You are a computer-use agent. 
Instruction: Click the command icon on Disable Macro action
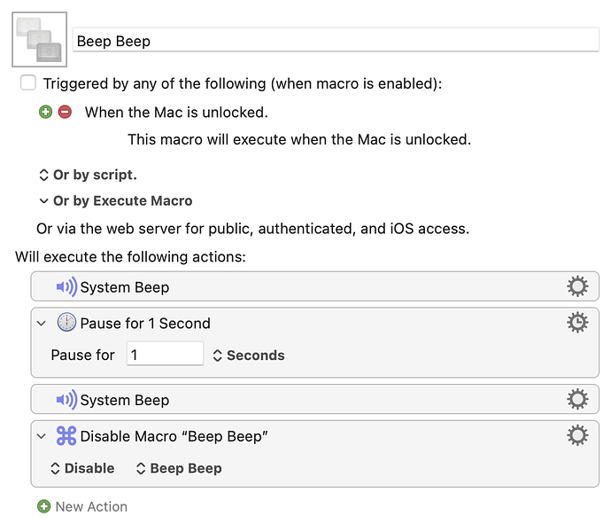[x=66, y=436]
